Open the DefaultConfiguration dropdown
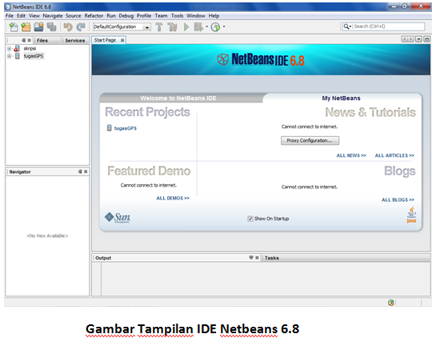The width and height of the screenshot is (436, 338). coord(147,27)
